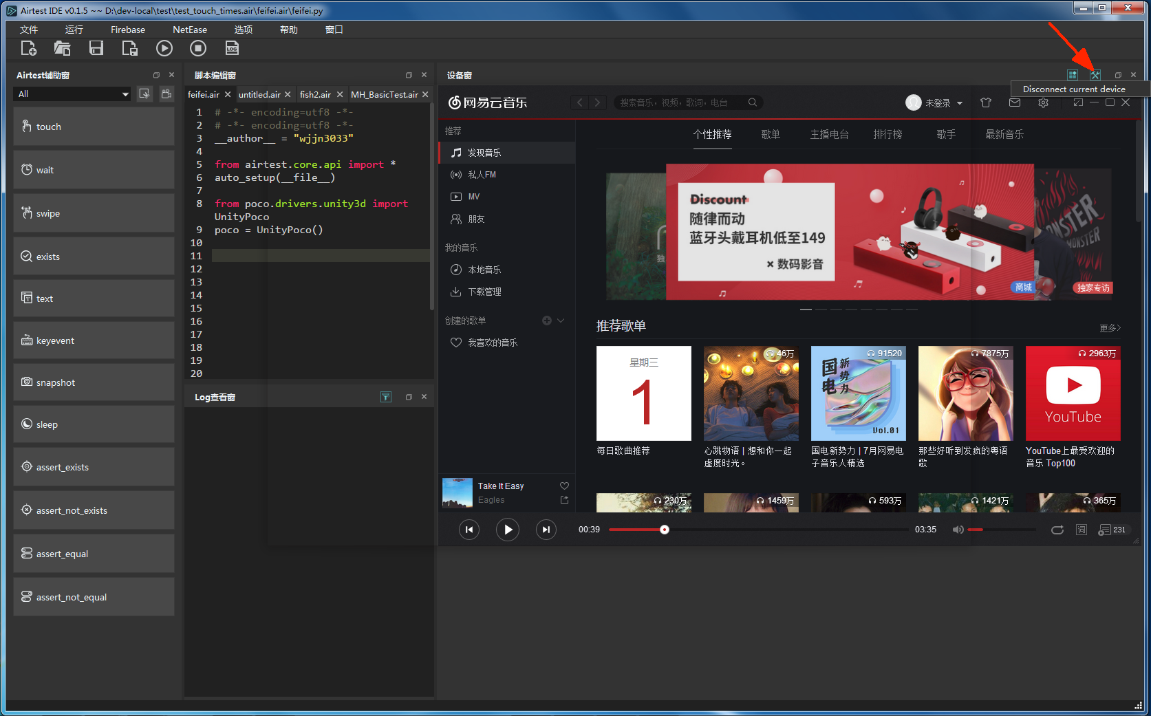Switch to the MH_BasicTest.air tab
This screenshot has height=716, width=1151.
(385, 94)
